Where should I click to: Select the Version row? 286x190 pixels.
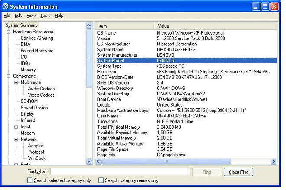(187, 38)
